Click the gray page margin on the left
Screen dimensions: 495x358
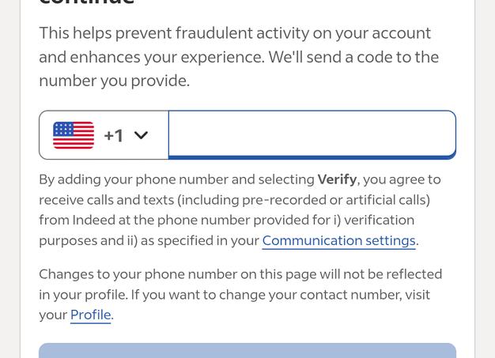click(x=9, y=179)
